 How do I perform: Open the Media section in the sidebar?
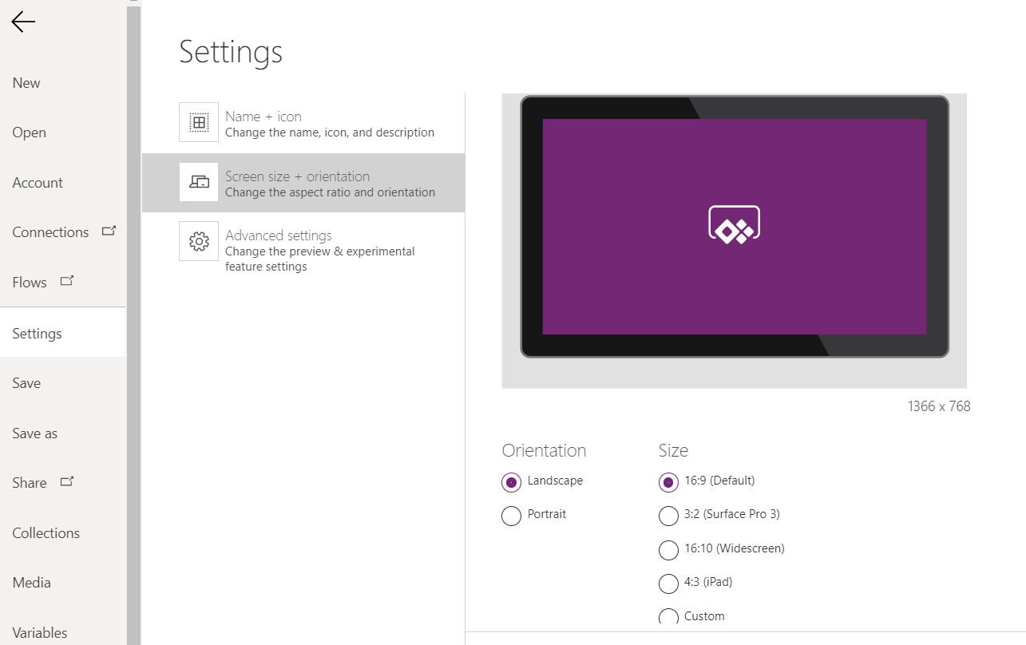(x=31, y=582)
